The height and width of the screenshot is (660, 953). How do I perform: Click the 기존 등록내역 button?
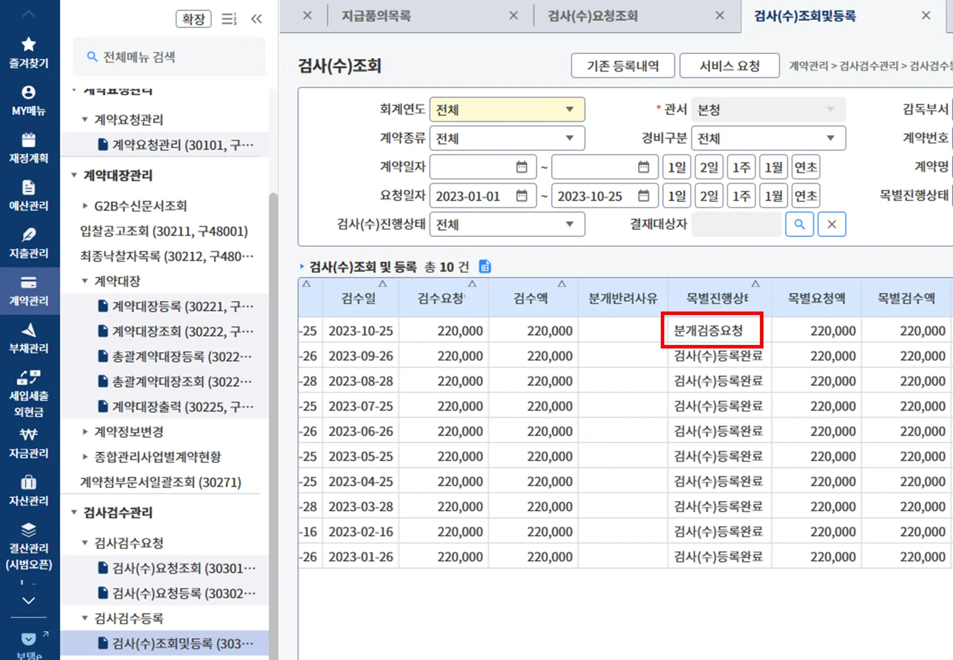pyautogui.click(x=623, y=66)
